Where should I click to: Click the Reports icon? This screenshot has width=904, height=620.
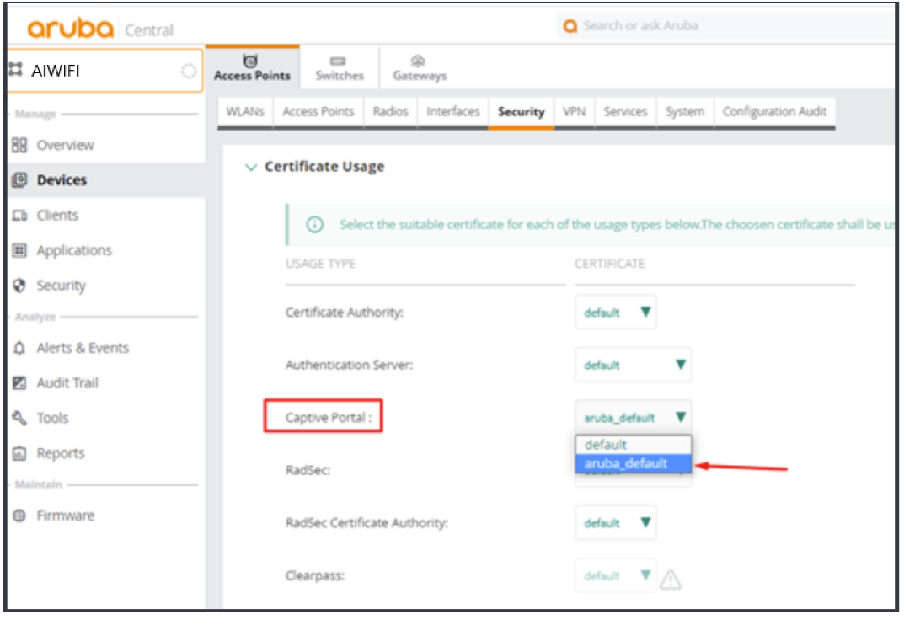pos(19,453)
